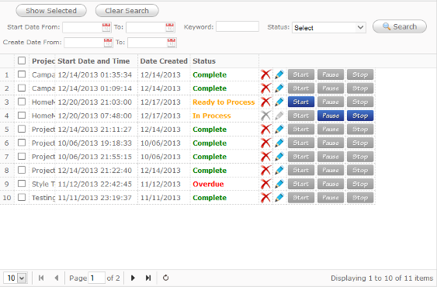Check the row 9 Overdue checkbox

pos(22,184)
